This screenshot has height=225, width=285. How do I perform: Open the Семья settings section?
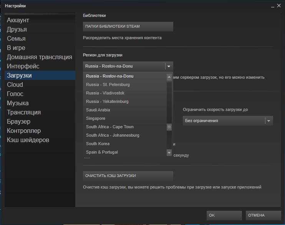[40, 38]
